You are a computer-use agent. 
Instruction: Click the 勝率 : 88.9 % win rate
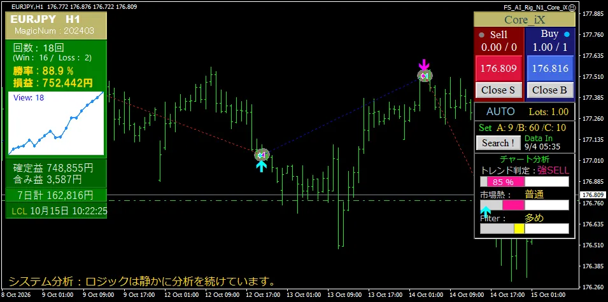pos(43,71)
